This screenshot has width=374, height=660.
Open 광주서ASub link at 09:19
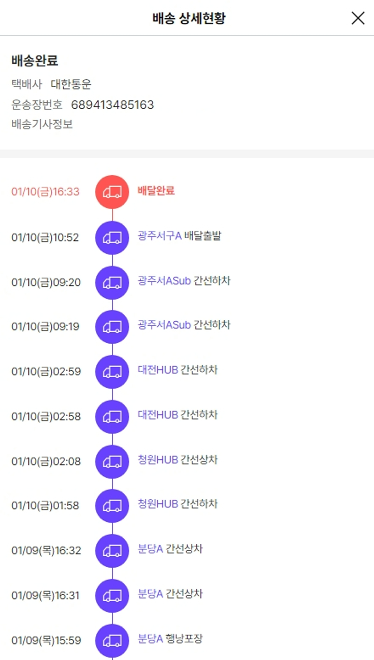pyautogui.click(x=164, y=325)
